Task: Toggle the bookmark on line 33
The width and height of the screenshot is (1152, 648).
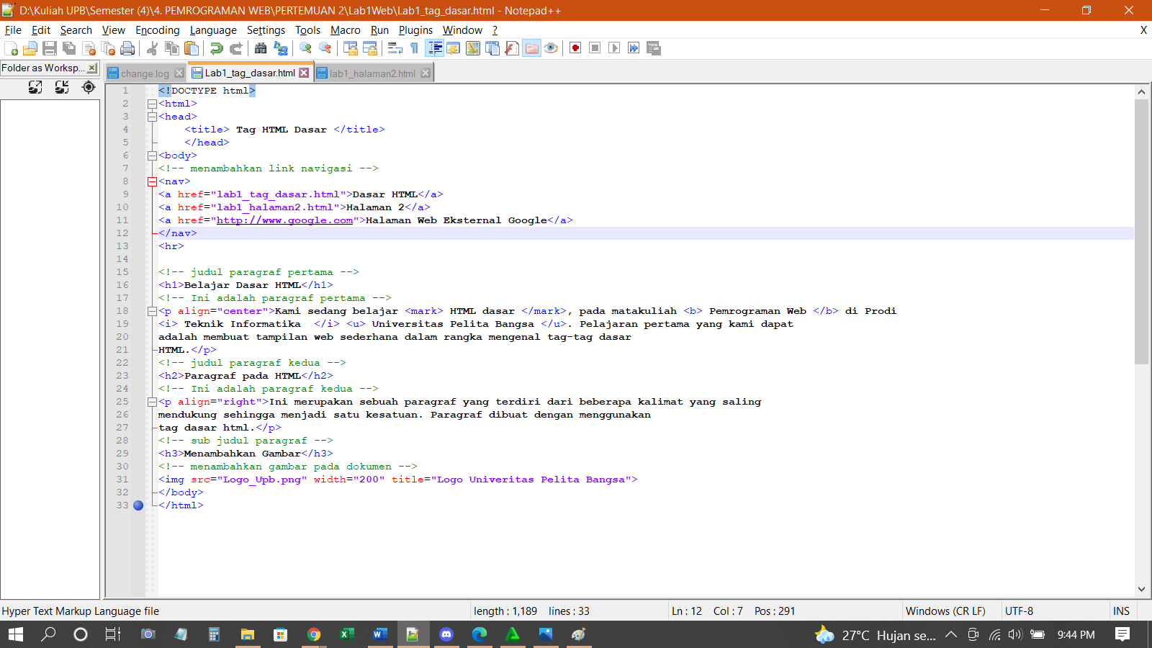Action: click(138, 505)
